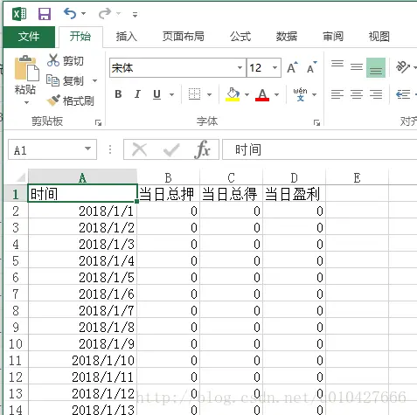Image resolution: width=417 pixels, height=415 pixels.
Task: Open the 审阅 (Review) tab
Action: 333,37
